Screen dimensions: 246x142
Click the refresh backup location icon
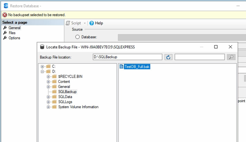coord(168,57)
